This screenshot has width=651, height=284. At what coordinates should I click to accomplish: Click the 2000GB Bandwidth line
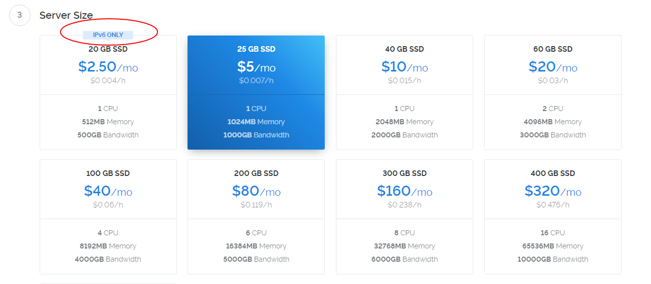405,135
